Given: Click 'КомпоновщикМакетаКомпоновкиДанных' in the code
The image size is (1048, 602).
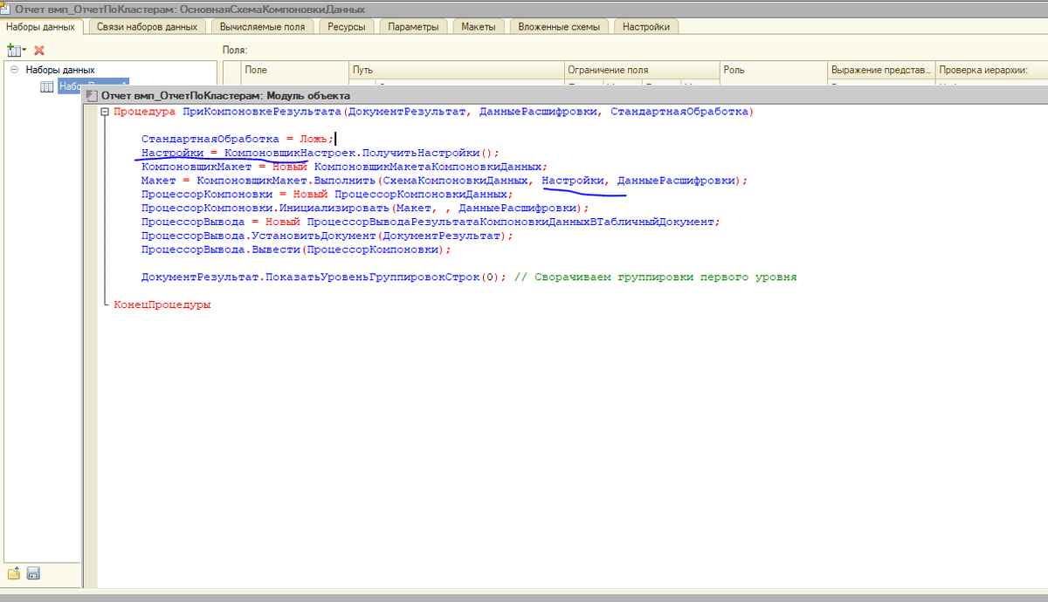Looking at the screenshot, I should (427, 167).
